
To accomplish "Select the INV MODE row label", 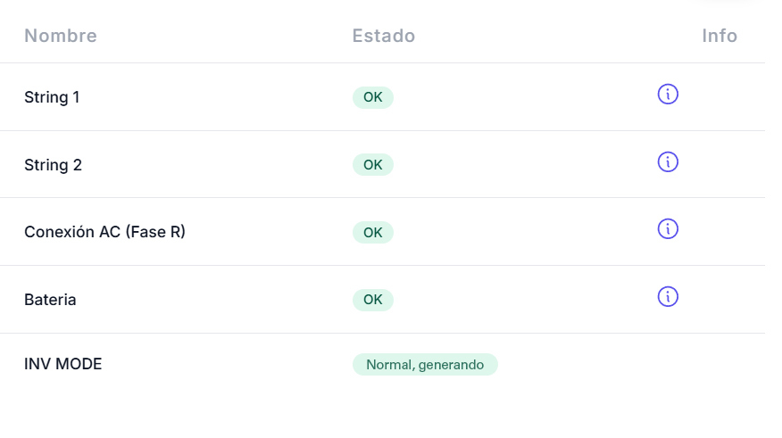I will [x=62, y=364].
